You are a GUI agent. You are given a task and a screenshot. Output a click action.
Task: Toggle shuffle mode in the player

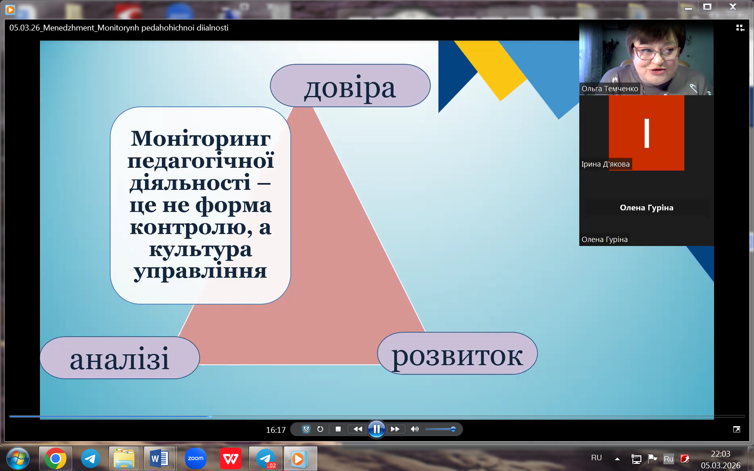306,429
